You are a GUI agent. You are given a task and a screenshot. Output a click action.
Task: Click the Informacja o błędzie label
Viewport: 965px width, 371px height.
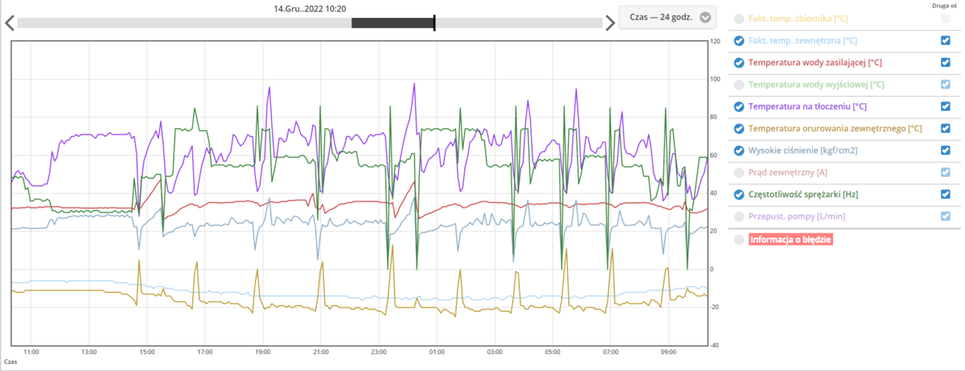pyautogui.click(x=790, y=239)
